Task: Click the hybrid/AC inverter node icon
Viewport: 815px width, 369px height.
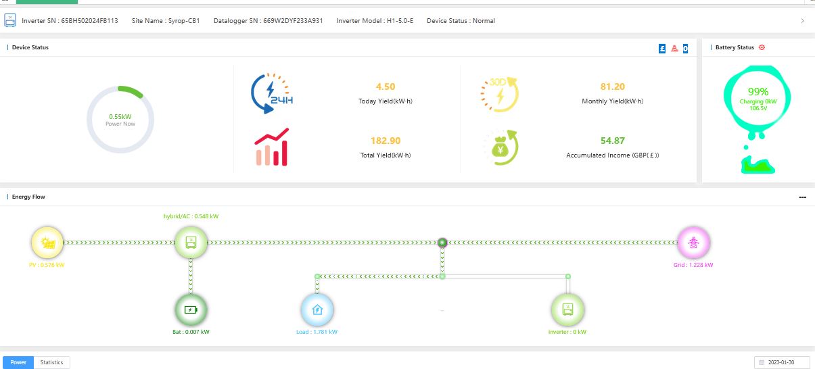Action: [x=191, y=243]
